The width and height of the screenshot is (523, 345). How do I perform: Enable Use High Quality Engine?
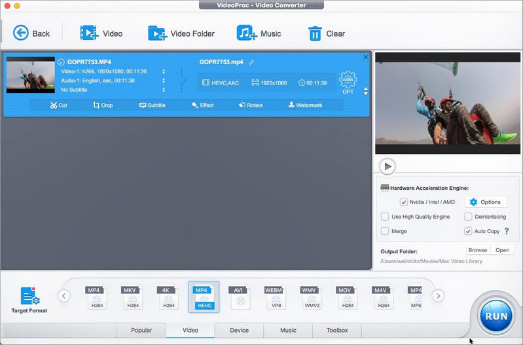pos(385,217)
